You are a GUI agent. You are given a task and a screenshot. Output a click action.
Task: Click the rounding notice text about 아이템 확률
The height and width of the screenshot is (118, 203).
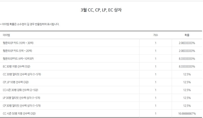30,24
